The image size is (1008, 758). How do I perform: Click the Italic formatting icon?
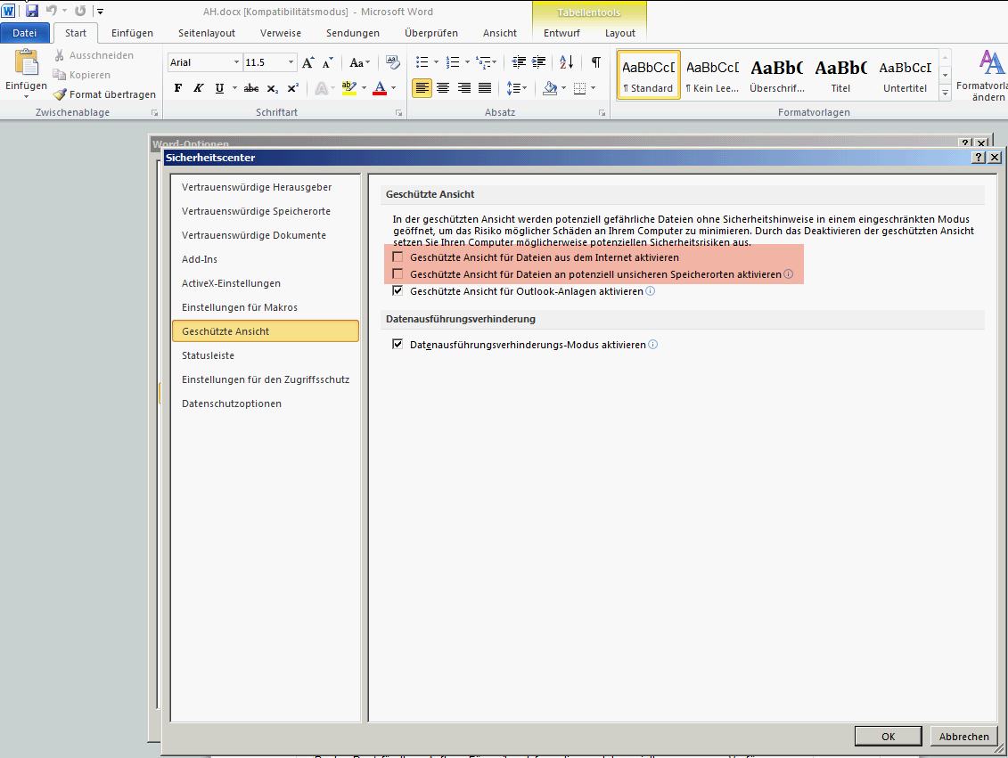click(198, 88)
